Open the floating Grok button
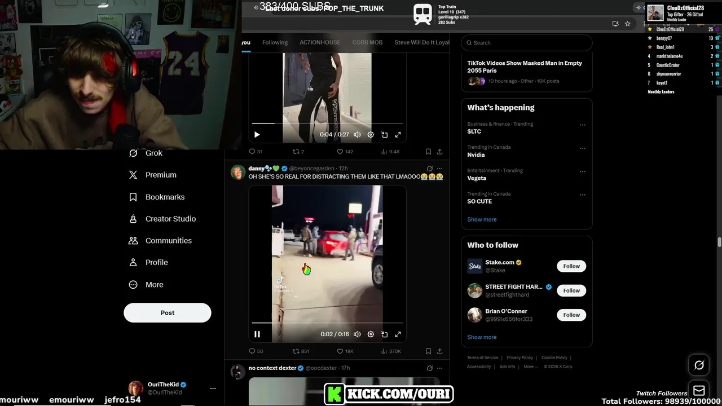The image size is (722, 406). [x=699, y=365]
